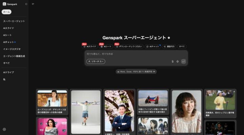Click the attachment paperclip icon in the prompt box
The image size is (244, 135).
[x=172, y=61]
